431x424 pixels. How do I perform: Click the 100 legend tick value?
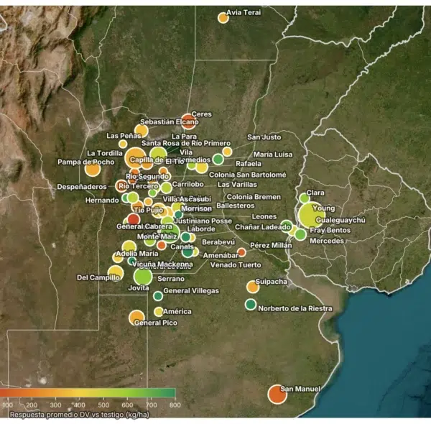tap(7, 405)
